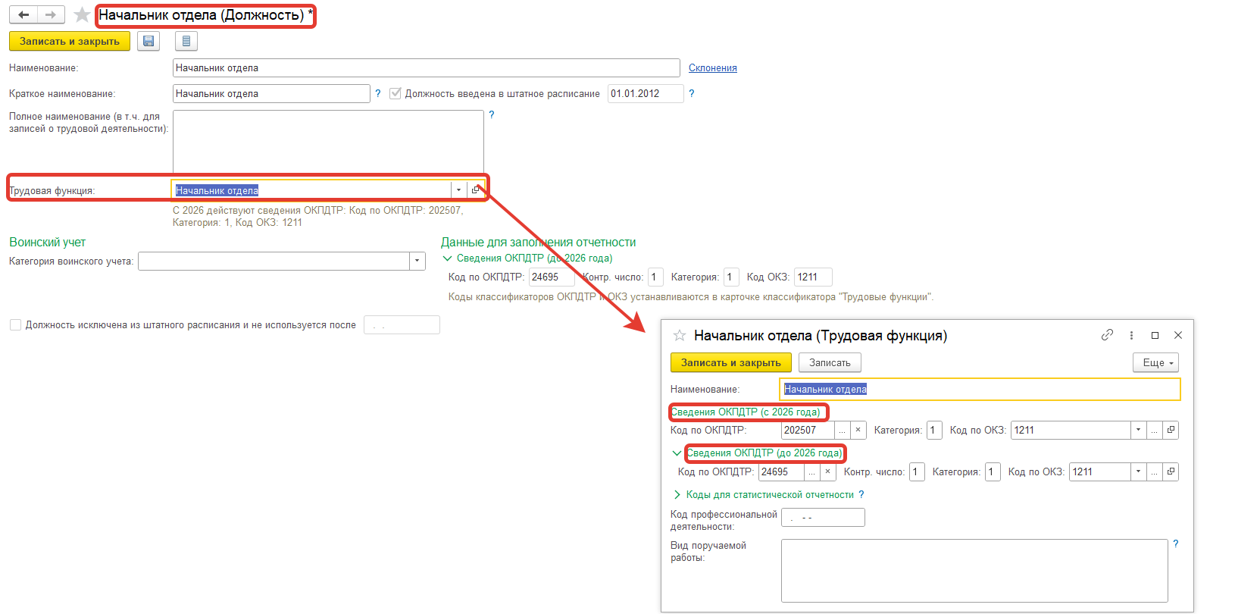The image size is (1235, 614).
Task: Open the three-dot menu in dialog title
Action: (x=1131, y=335)
